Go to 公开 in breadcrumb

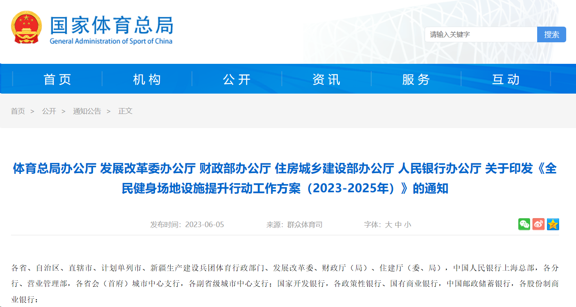[49, 111]
